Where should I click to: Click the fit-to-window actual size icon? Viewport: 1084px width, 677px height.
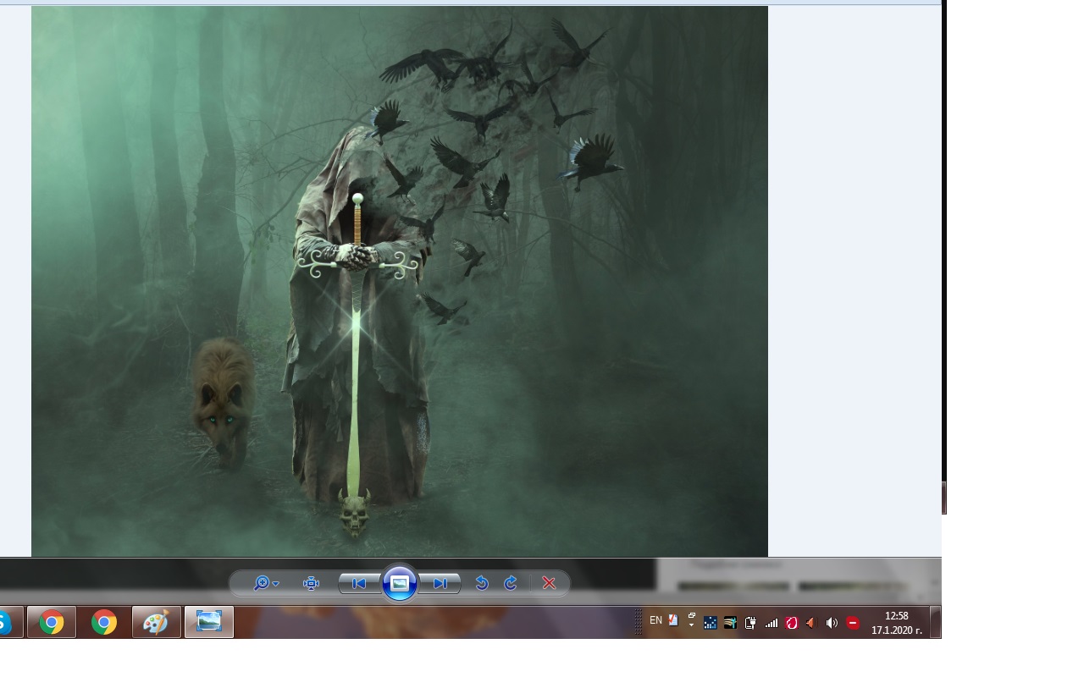(311, 583)
